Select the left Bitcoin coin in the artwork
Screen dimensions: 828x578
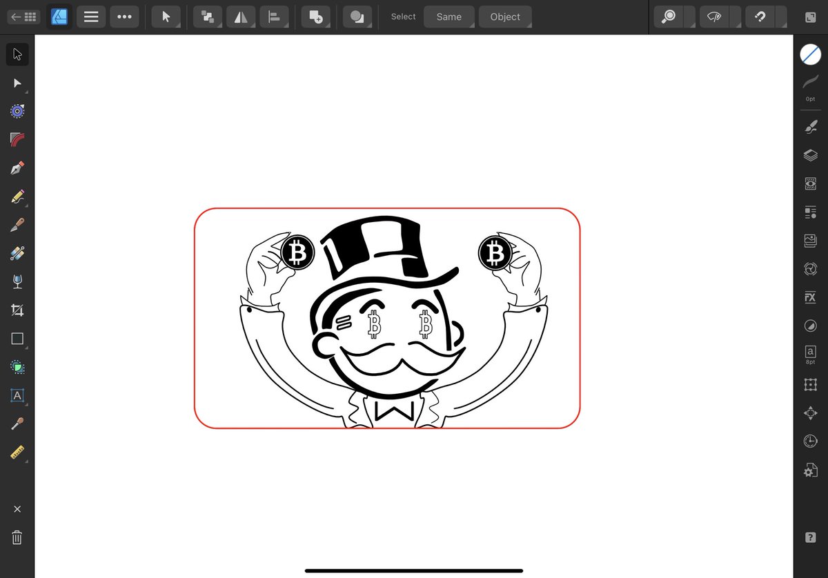(x=298, y=252)
